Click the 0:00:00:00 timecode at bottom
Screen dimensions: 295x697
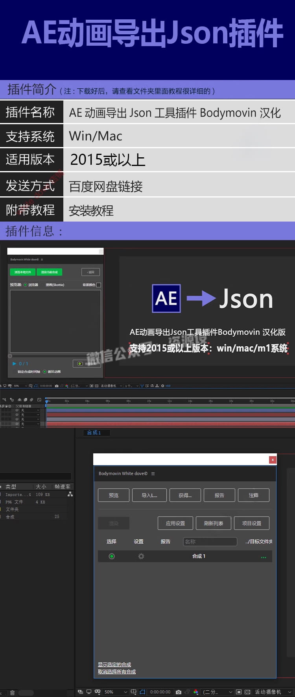click(x=160, y=692)
